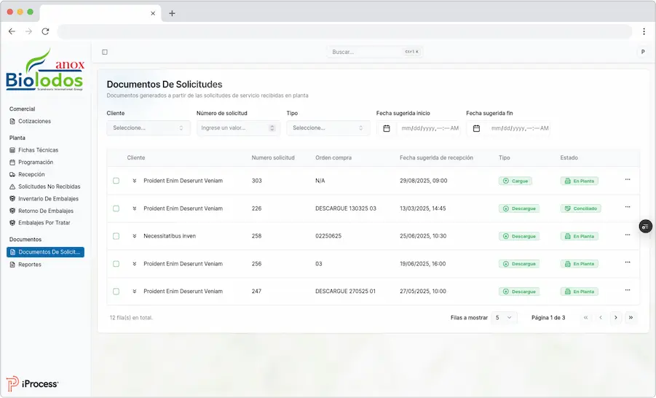
Task: Open Cotizaciones in the sidebar
Action: point(34,121)
